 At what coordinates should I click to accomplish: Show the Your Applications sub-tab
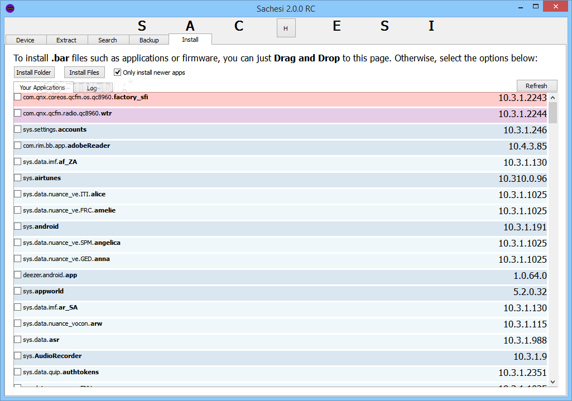(x=42, y=88)
